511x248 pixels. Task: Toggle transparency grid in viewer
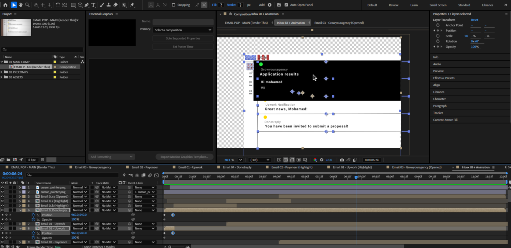point(286,160)
